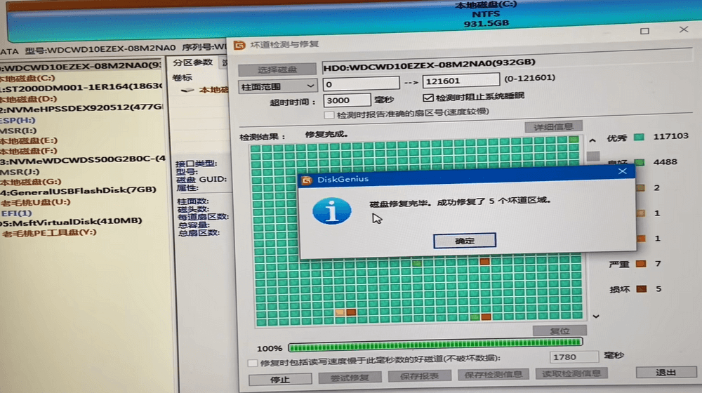Click the 退出 button
Image resolution: width=702 pixels, height=393 pixels.
coord(665,373)
